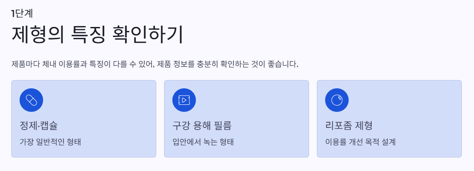Click blue circle behind the film symbol
Viewport: 474px width, 171px height.
184,100
